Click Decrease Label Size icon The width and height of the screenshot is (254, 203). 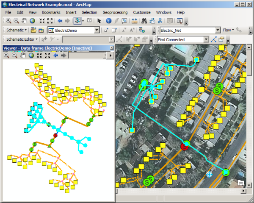[x=124, y=30]
